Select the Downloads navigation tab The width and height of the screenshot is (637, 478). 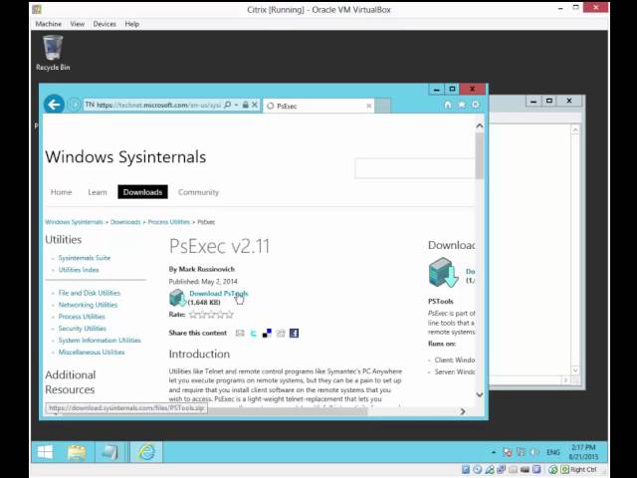(x=142, y=192)
